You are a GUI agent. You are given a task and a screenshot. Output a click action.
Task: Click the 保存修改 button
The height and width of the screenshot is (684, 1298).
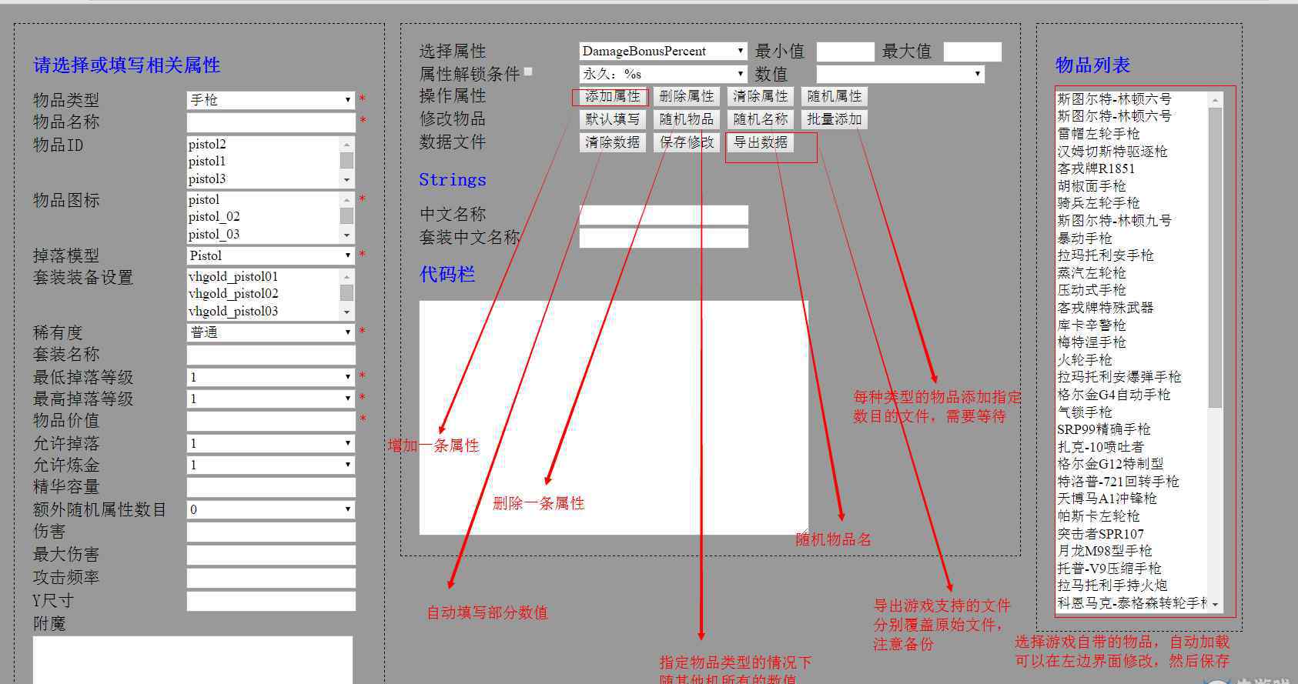tap(687, 142)
